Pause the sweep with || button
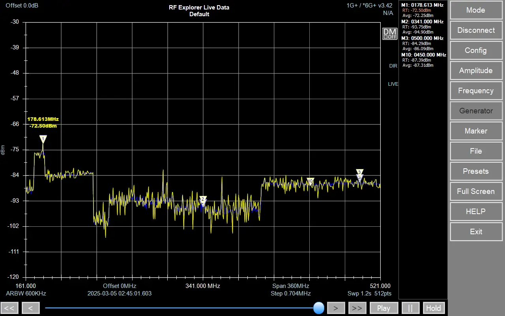 click(x=410, y=308)
